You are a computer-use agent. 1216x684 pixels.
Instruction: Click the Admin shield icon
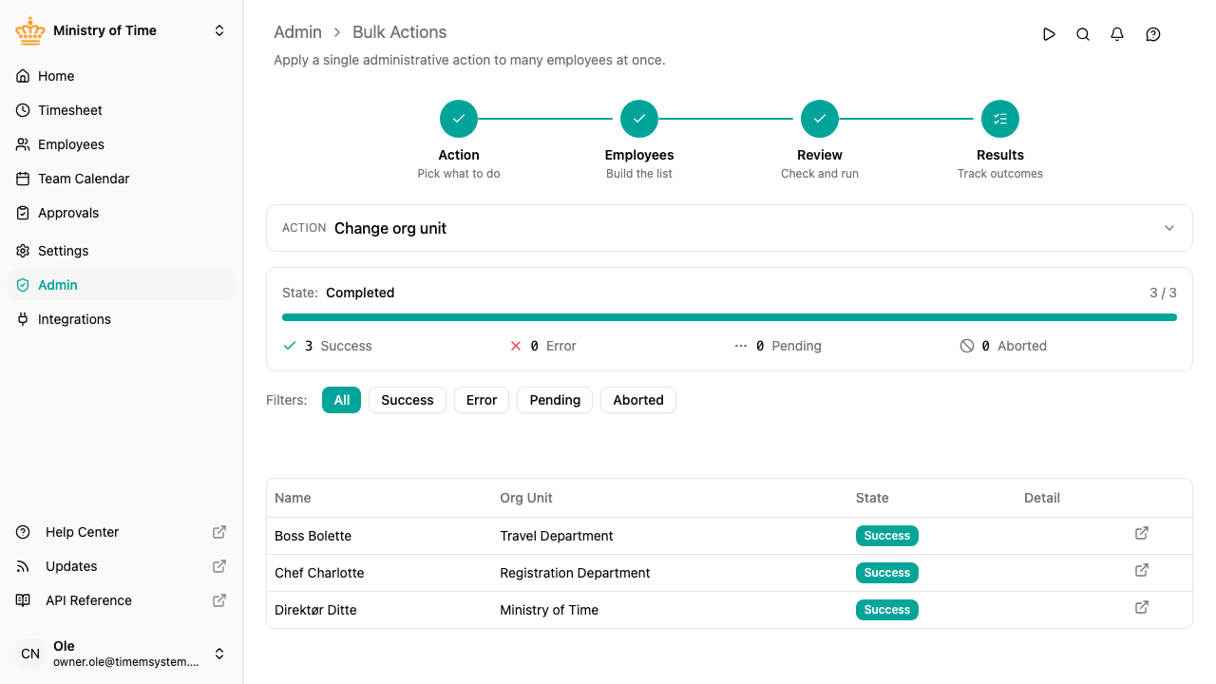point(23,285)
